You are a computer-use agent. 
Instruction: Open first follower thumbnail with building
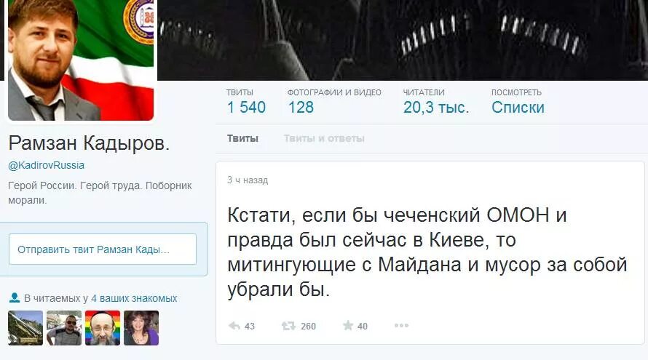[25, 328]
